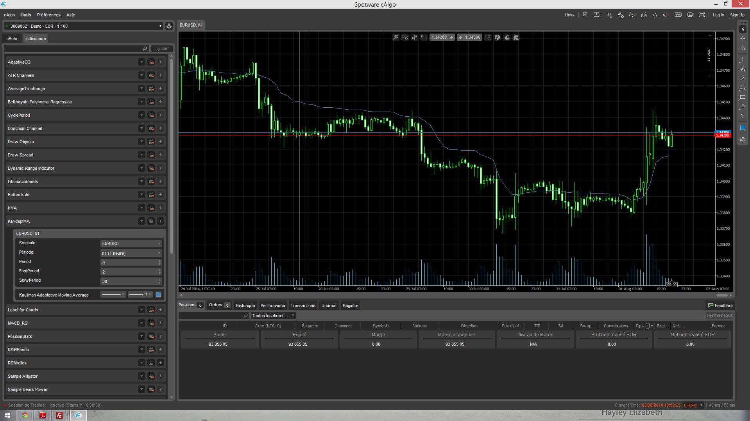Open FileZilla from the Windows taskbar
The width and height of the screenshot is (750, 421).
[59, 416]
